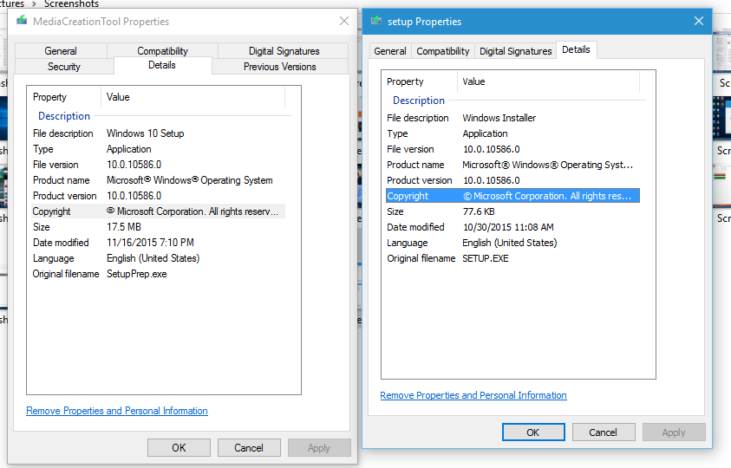Open Previous Versions tab in MediaCreationTool Properties
Viewport: 731px width, 468px height.
click(x=280, y=67)
